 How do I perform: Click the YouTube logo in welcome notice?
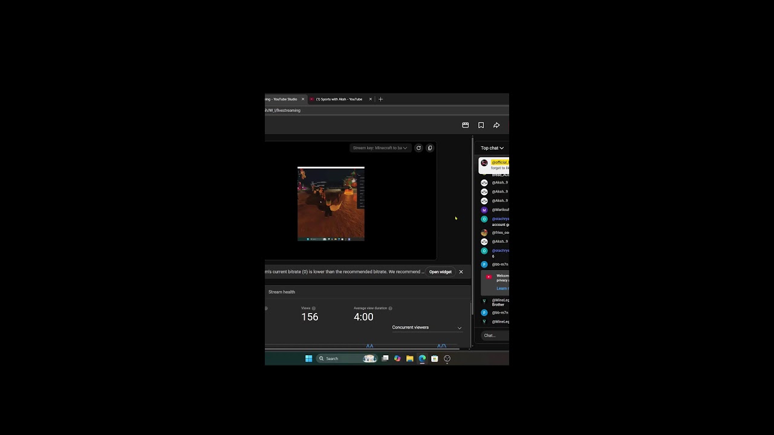pyautogui.click(x=489, y=277)
